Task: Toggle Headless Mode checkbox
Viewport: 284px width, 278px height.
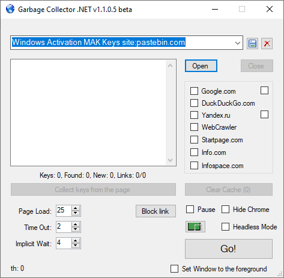Action: pos(225,227)
